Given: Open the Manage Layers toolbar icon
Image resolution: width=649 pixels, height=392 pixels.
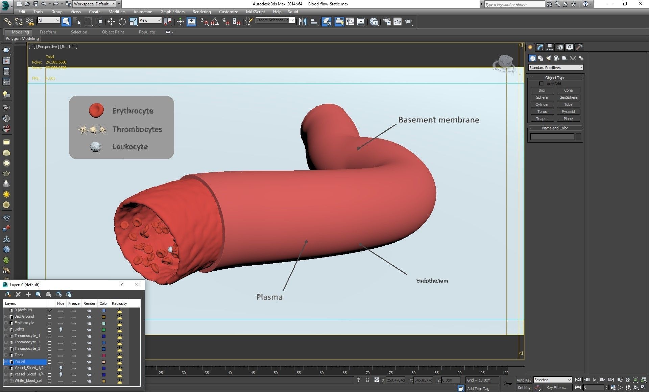Looking at the screenshot, I should [327, 22].
